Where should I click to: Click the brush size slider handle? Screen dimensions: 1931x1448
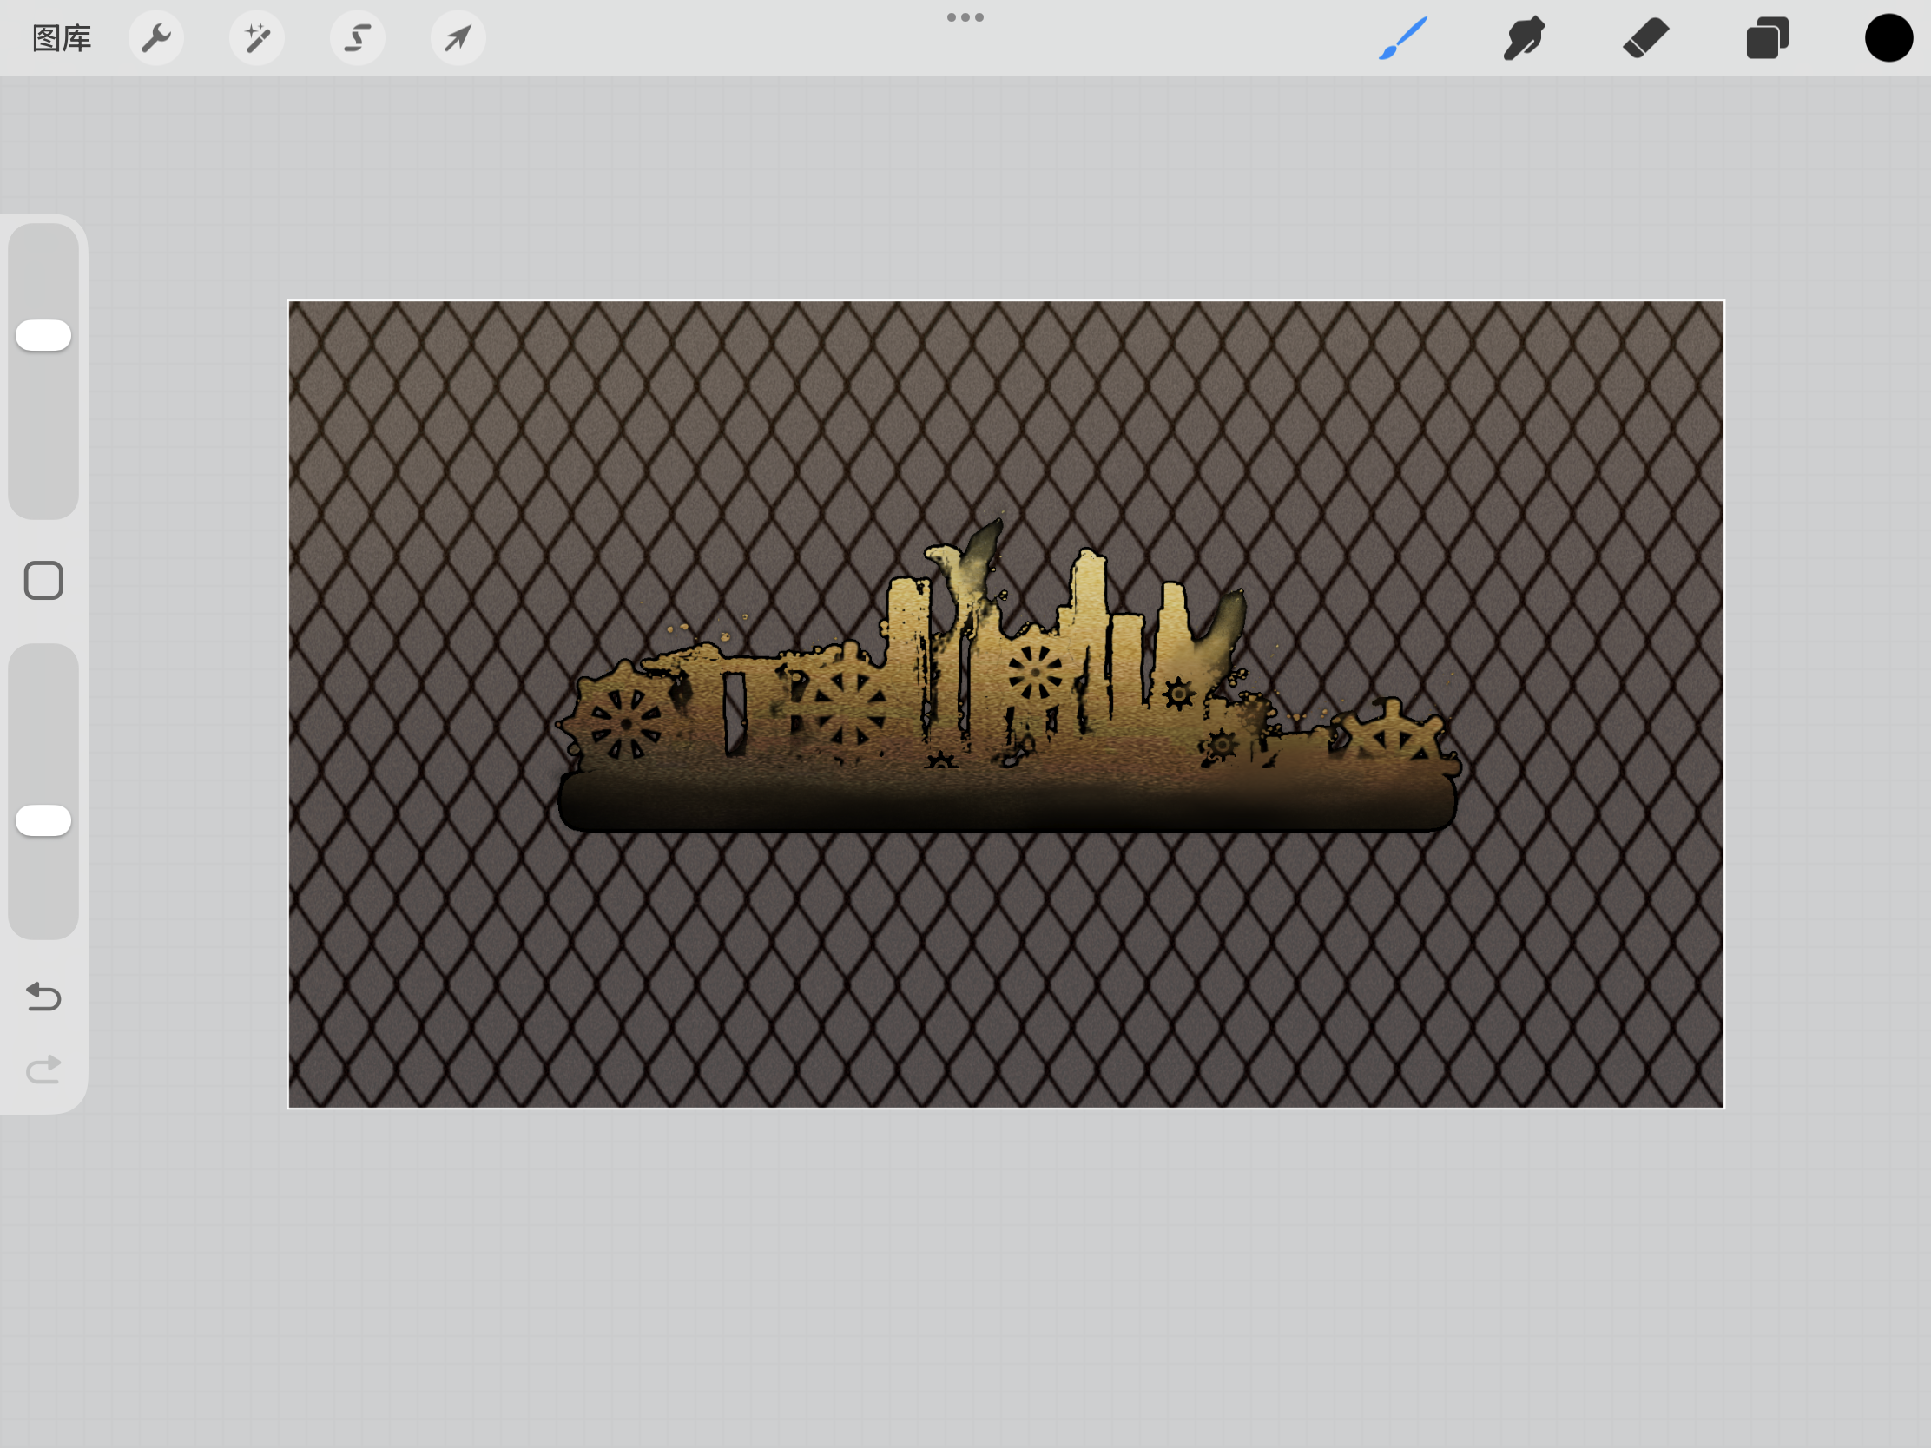coord(43,335)
